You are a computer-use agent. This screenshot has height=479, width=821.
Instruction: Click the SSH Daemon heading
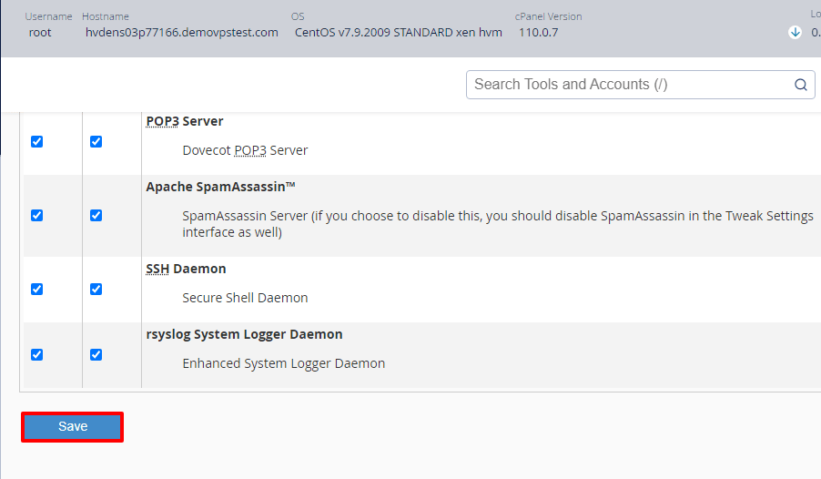pyautogui.click(x=186, y=269)
